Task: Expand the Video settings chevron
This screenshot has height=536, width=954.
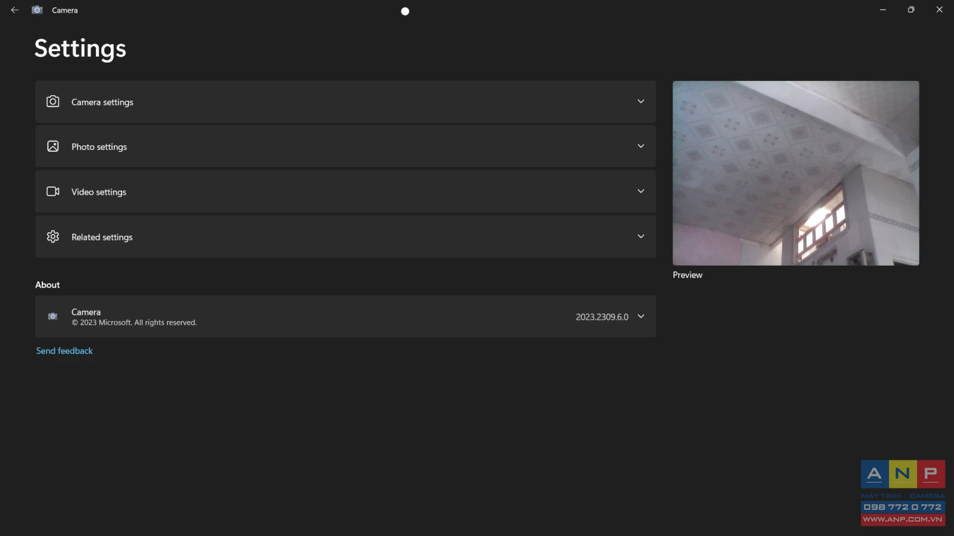Action: (x=641, y=191)
